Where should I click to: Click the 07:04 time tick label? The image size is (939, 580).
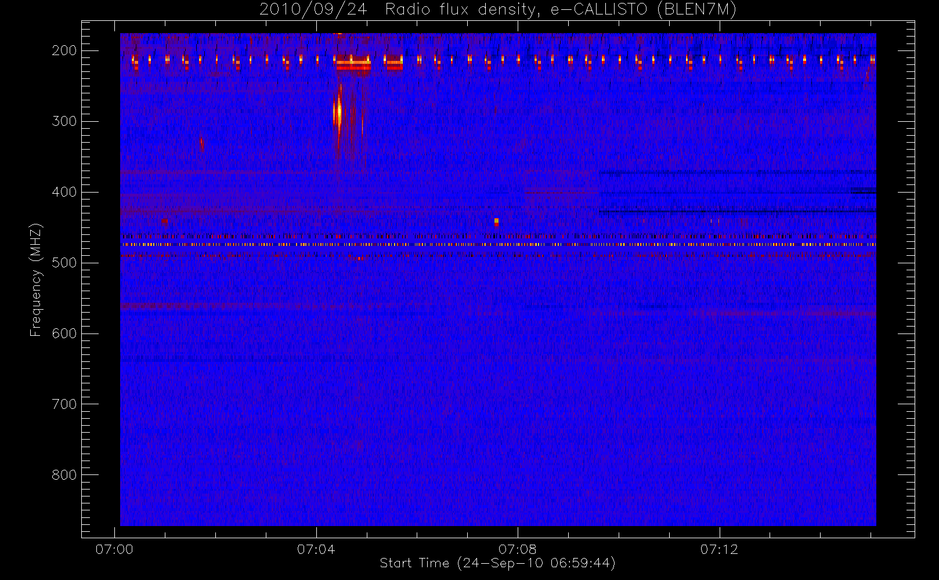tap(316, 549)
